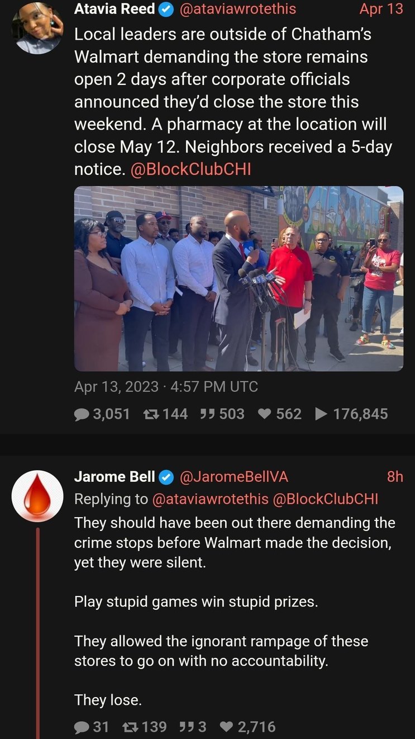
Task: Open the press conference photo
Action: (238, 278)
